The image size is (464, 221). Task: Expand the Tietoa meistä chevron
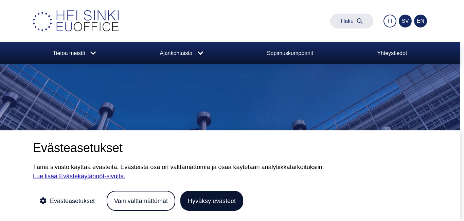(x=93, y=53)
